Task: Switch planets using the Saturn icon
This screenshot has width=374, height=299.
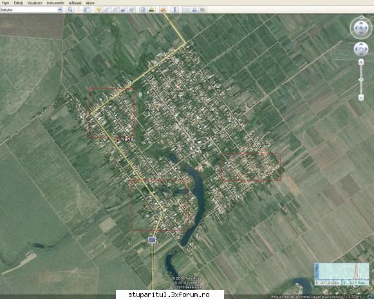Action: (x=163, y=10)
